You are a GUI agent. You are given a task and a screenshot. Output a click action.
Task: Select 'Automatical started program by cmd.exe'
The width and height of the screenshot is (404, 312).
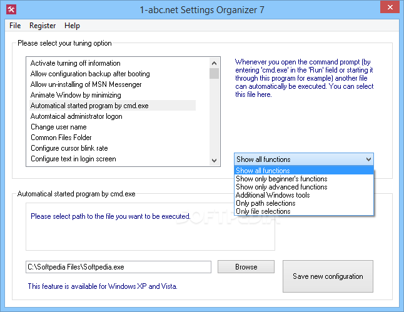coord(113,106)
